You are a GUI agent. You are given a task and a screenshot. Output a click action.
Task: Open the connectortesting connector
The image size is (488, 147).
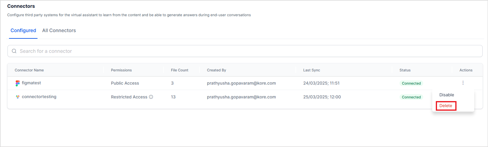(x=39, y=97)
